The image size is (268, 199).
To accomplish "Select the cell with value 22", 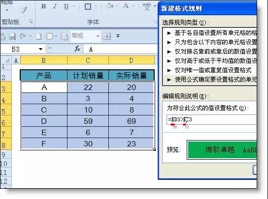I will click(x=88, y=87).
